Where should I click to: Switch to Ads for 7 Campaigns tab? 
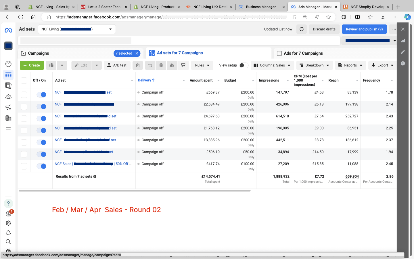(303, 53)
